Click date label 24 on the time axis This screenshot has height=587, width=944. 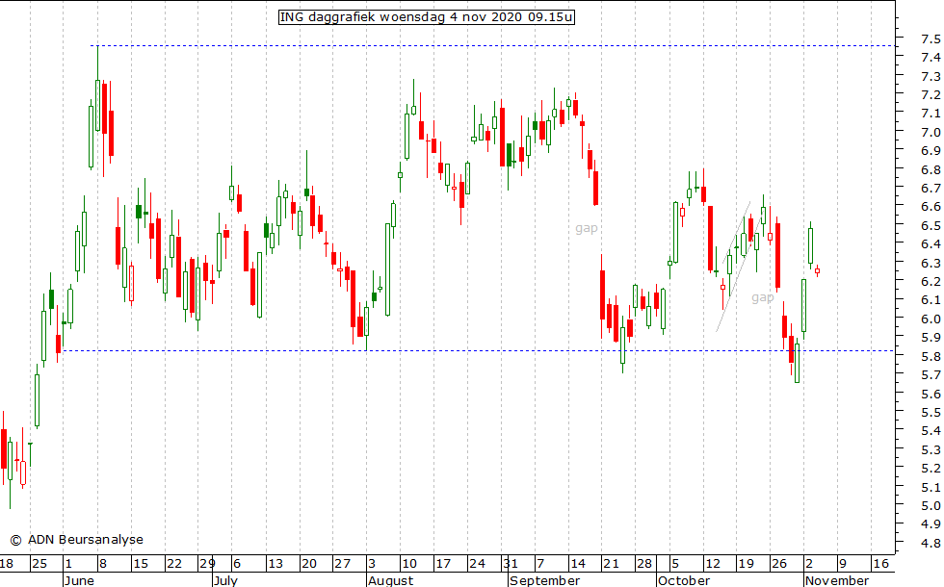point(477,564)
